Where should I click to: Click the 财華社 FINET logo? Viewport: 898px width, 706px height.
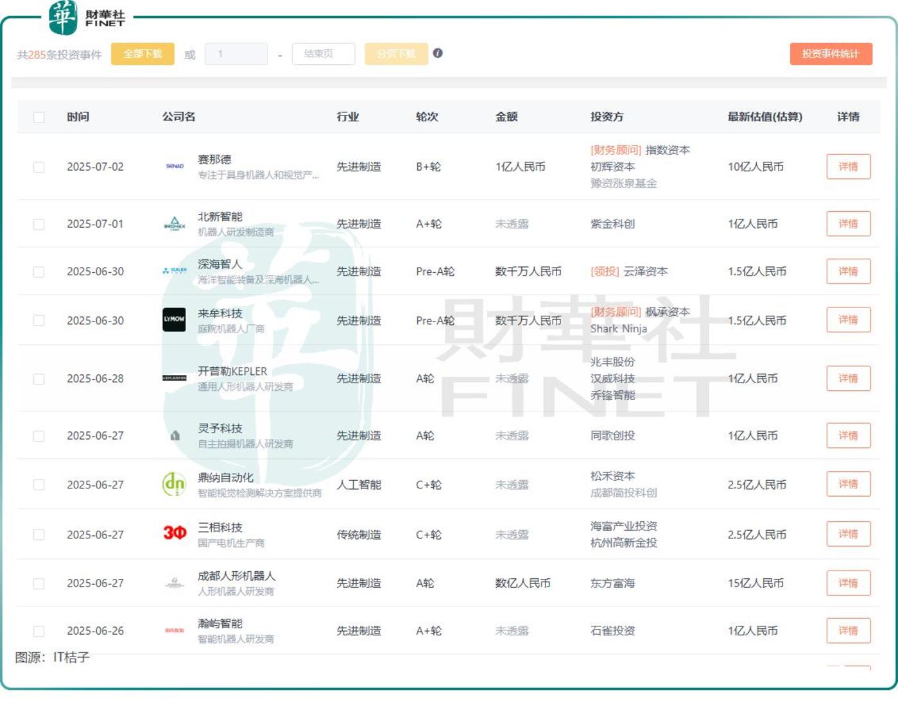click(x=88, y=17)
